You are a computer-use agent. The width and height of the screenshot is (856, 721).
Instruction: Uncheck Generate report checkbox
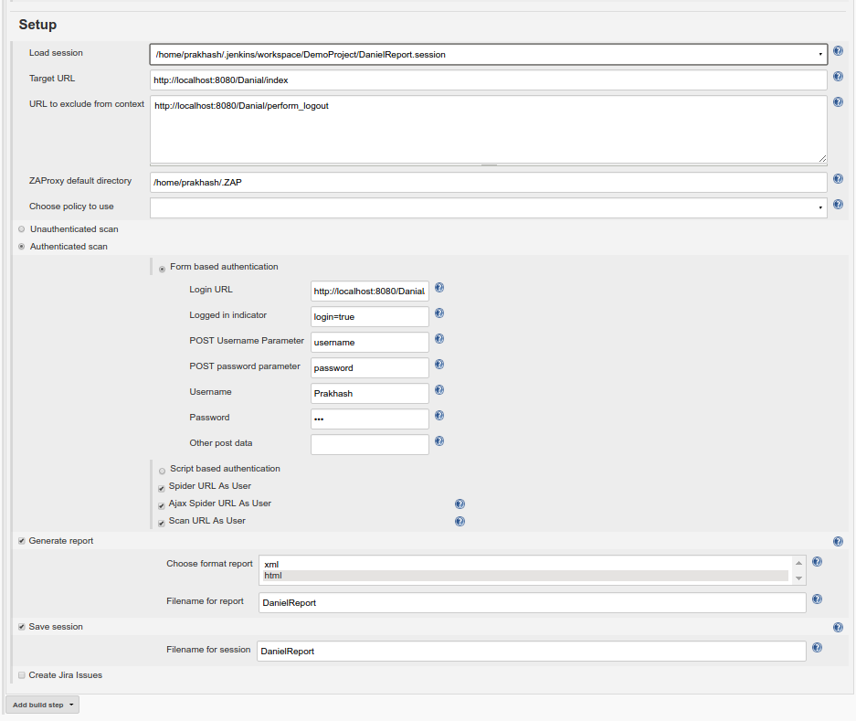(x=22, y=541)
